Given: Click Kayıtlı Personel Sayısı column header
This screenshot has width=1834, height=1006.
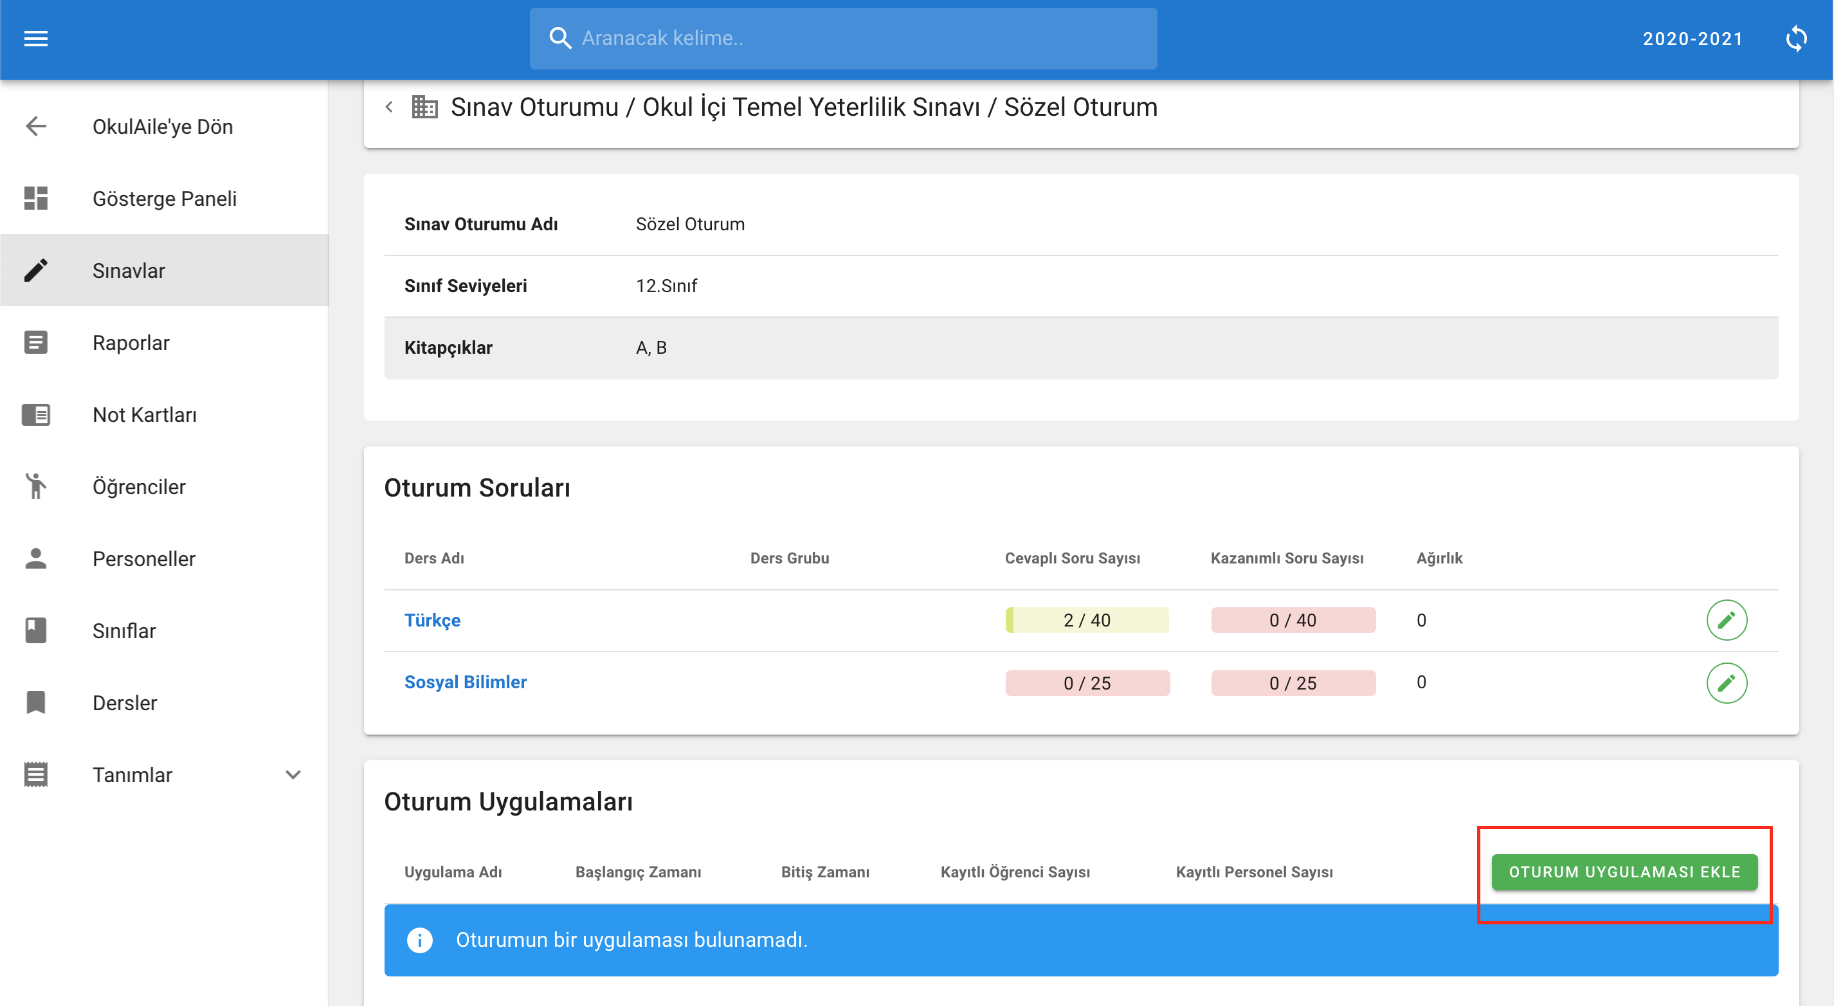Looking at the screenshot, I should click(x=1255, y=872).
